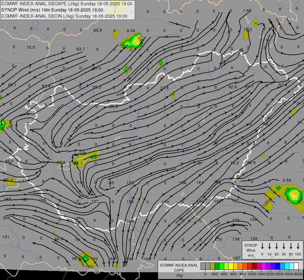This screenshot has height=280, width=304.
Task: Click the 127 value on the map
Action: pos(95,202)
